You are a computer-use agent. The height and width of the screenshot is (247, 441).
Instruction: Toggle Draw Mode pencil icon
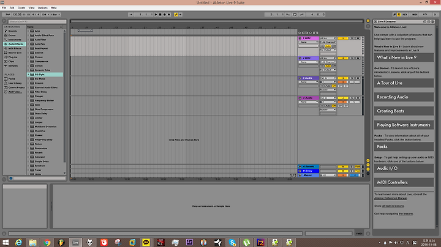[x=394, y=14]
